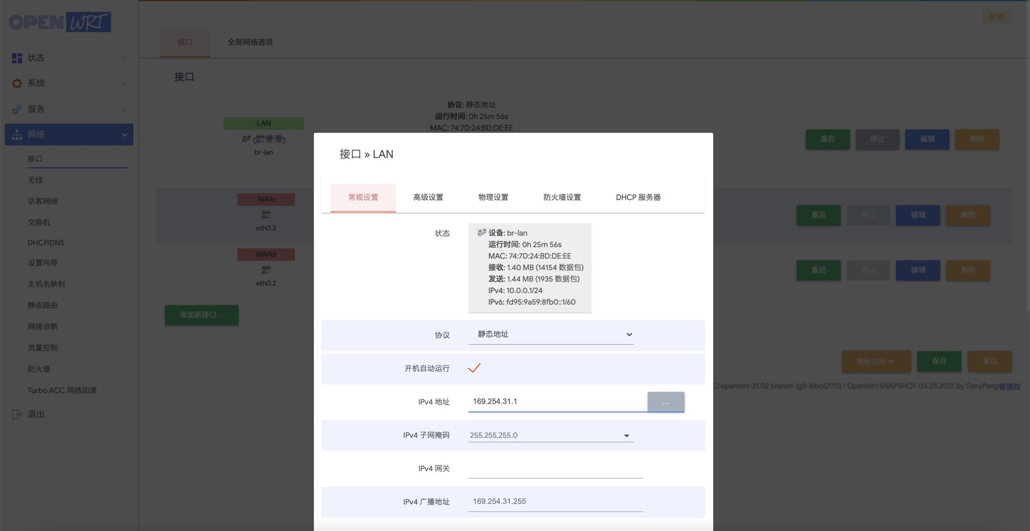Image resolution: width=1030 pixels, height=531 pixels.
Task: Disable the 开机自动运行 checkbox
Action: (x=474, y=368)
